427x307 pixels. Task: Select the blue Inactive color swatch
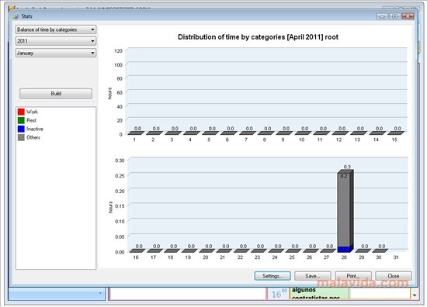21,129
